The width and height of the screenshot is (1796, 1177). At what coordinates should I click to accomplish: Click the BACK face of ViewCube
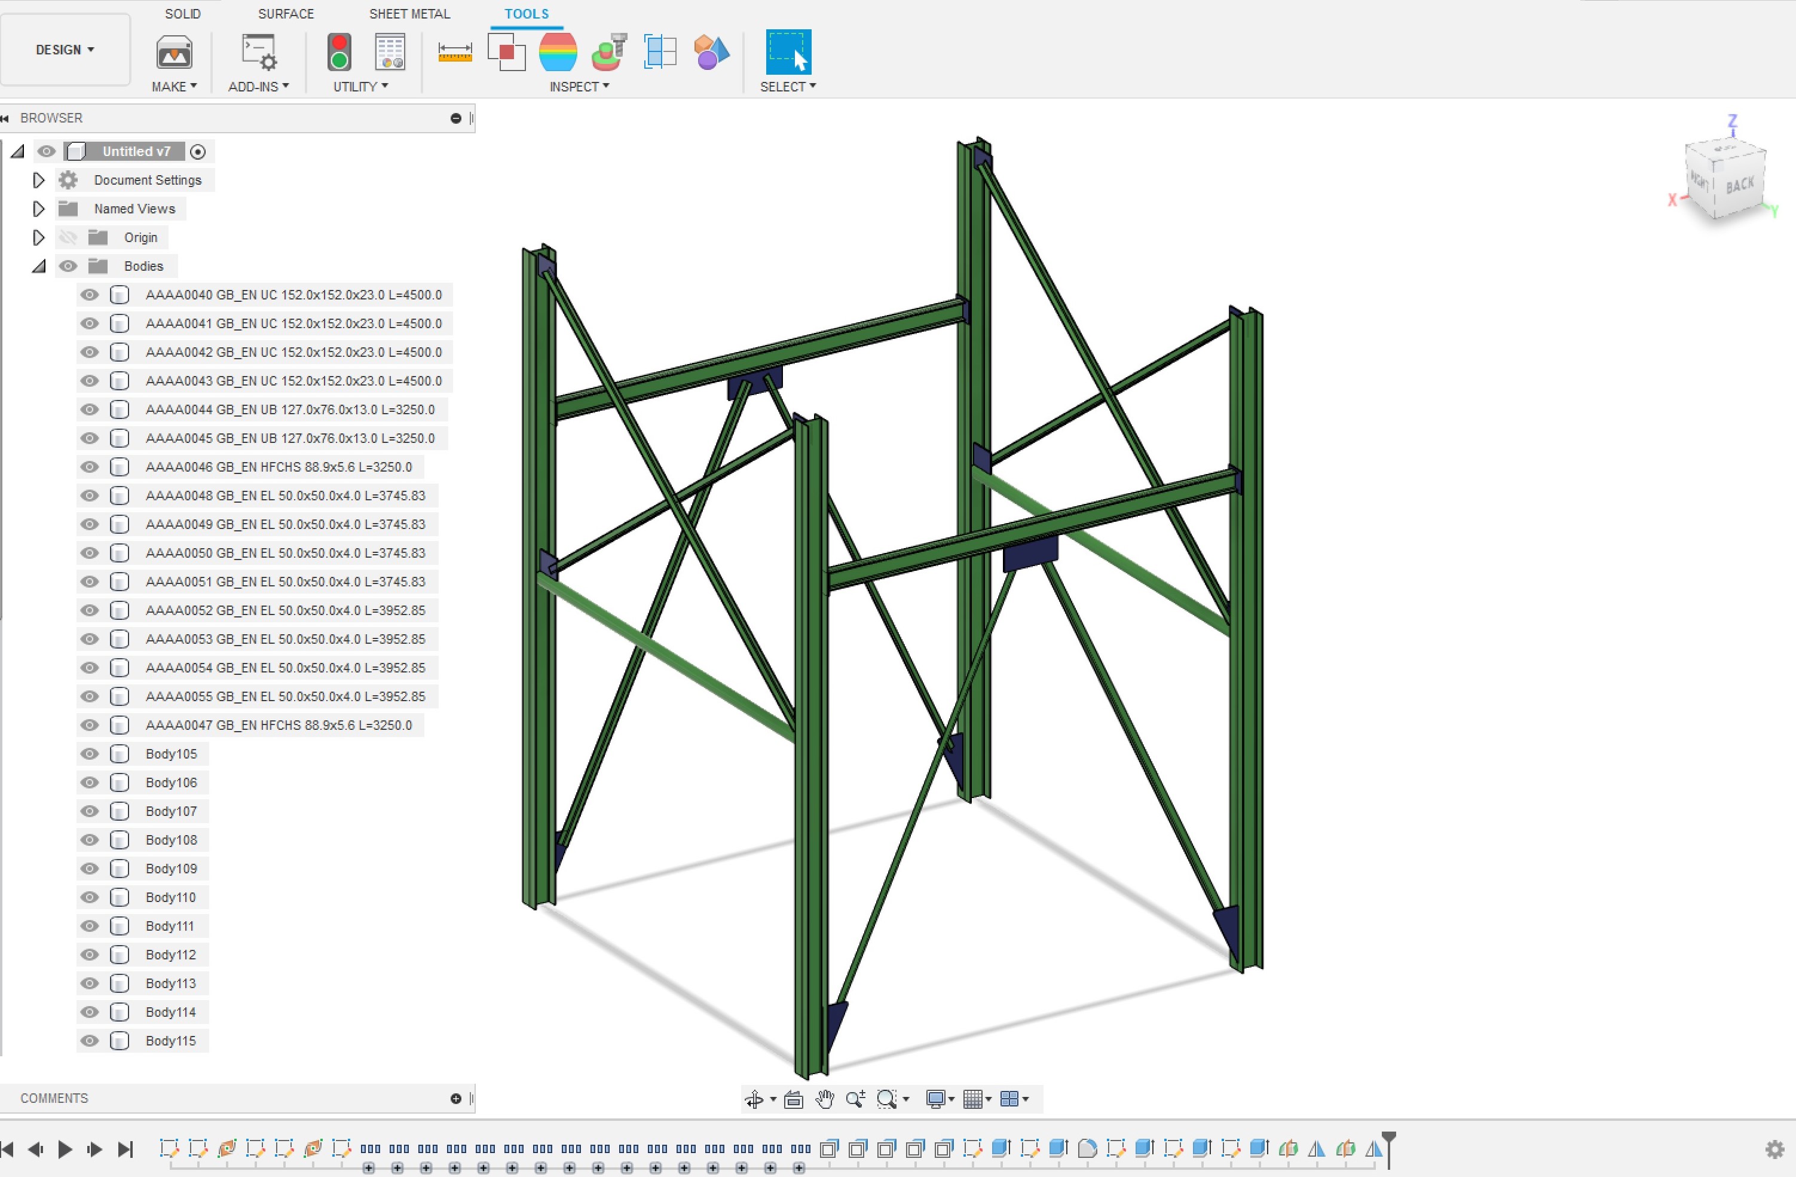1739,186
